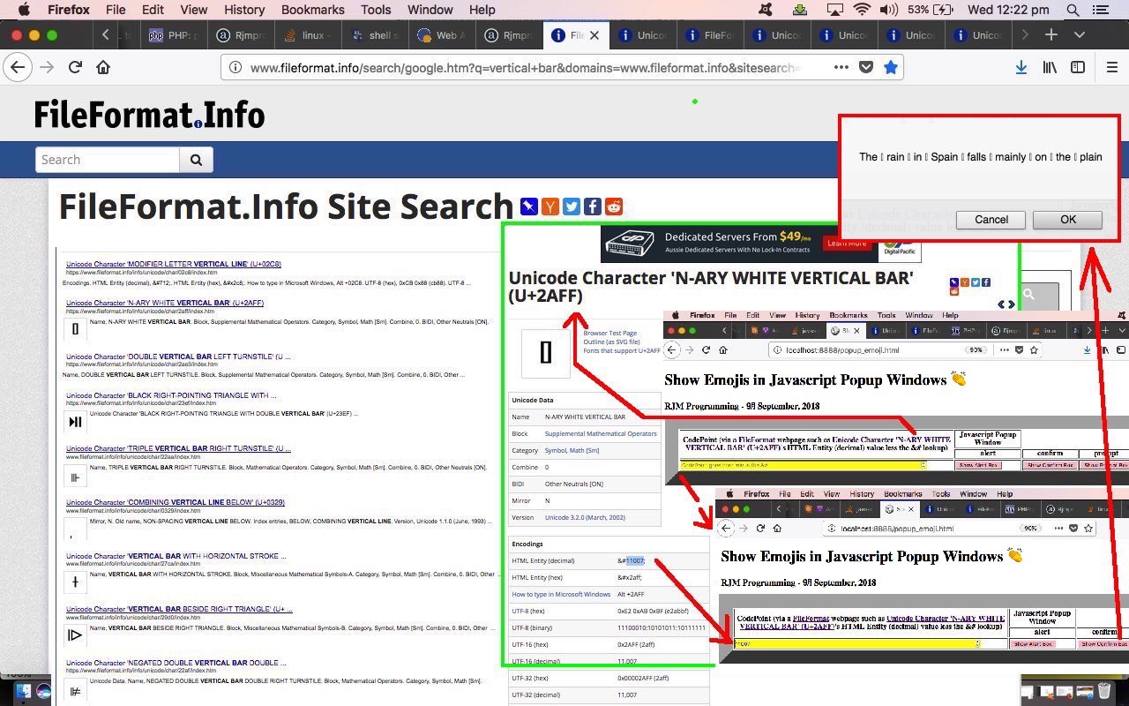1129x706 pixels.
Task: Go back to the previous page
Action: tap(18, 67)
